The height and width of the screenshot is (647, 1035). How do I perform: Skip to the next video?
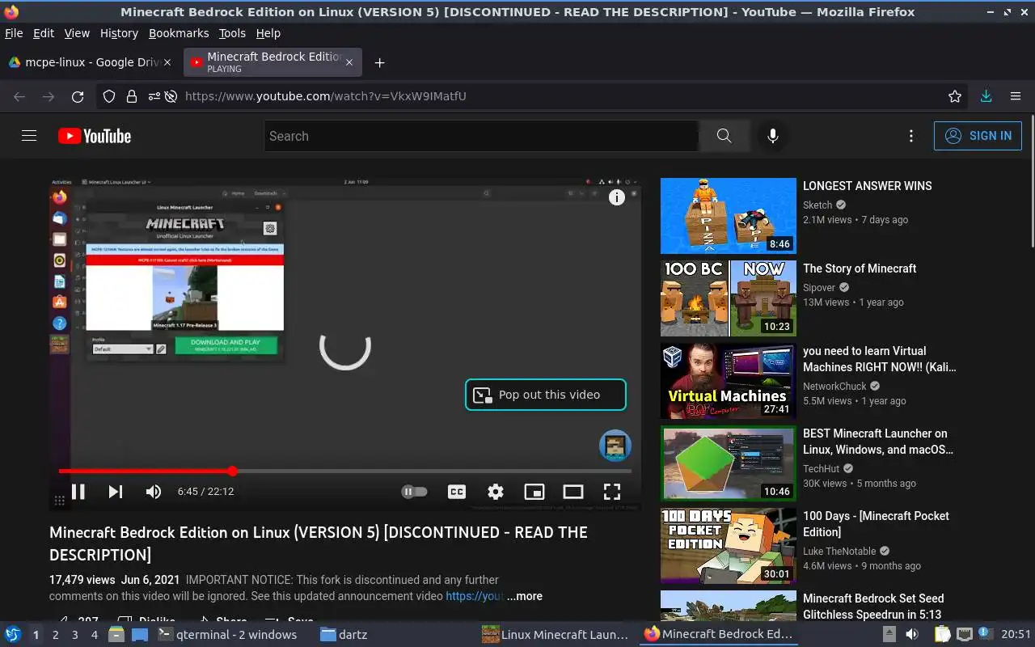click(x=116, y=491)
